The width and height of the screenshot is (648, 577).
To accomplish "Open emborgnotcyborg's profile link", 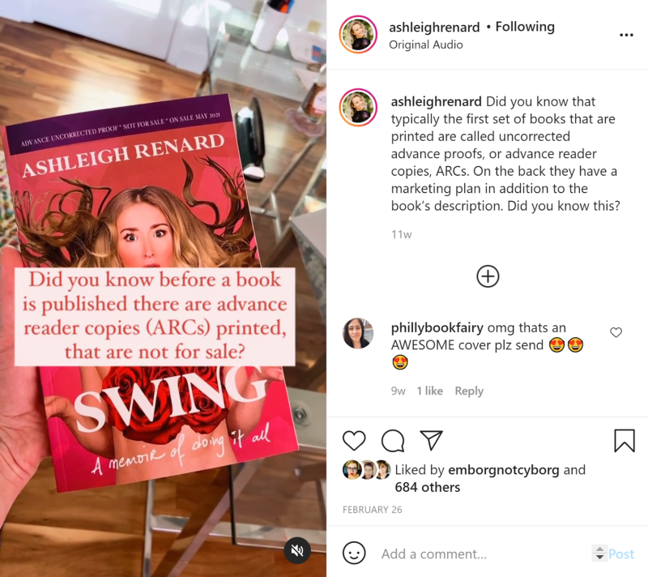I will (503, 470).
